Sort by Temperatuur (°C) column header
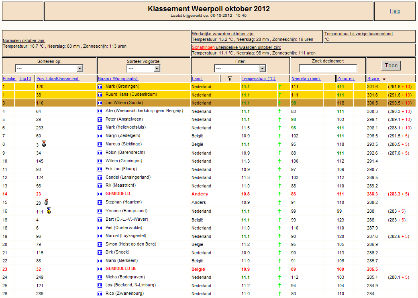Image resolution: width=418 pixels, height=298 pixels. tap(259, 79)
